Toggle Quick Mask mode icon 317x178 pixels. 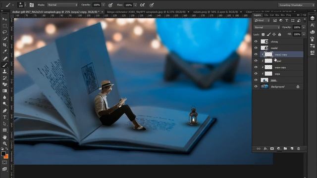point(4,162)
